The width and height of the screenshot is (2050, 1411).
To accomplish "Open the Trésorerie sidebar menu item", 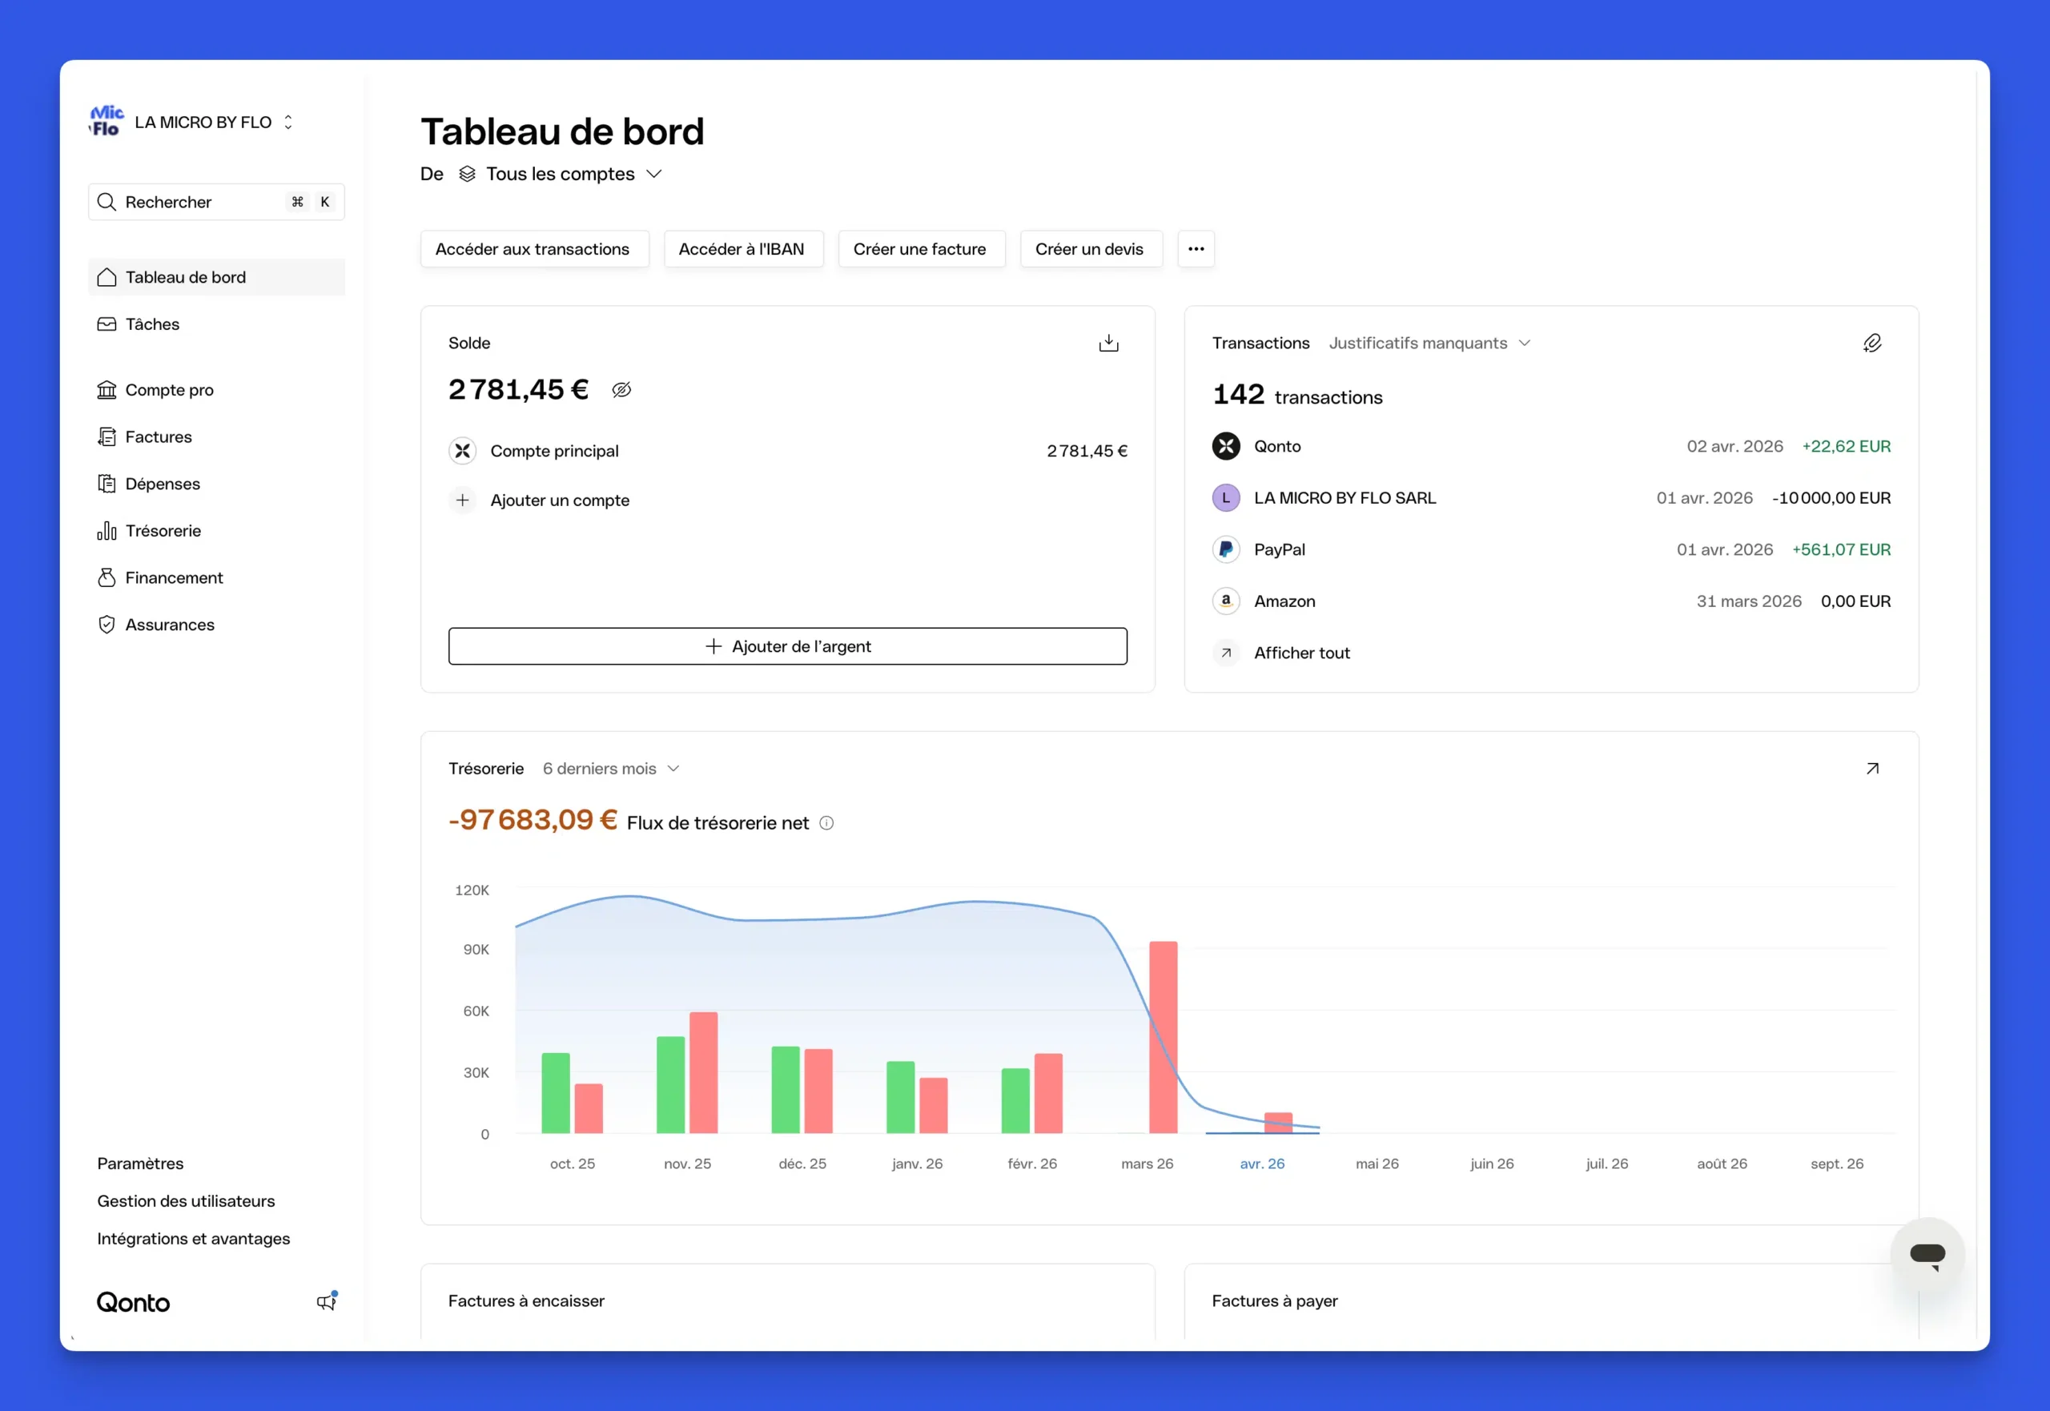I will [x=163, y=530].
